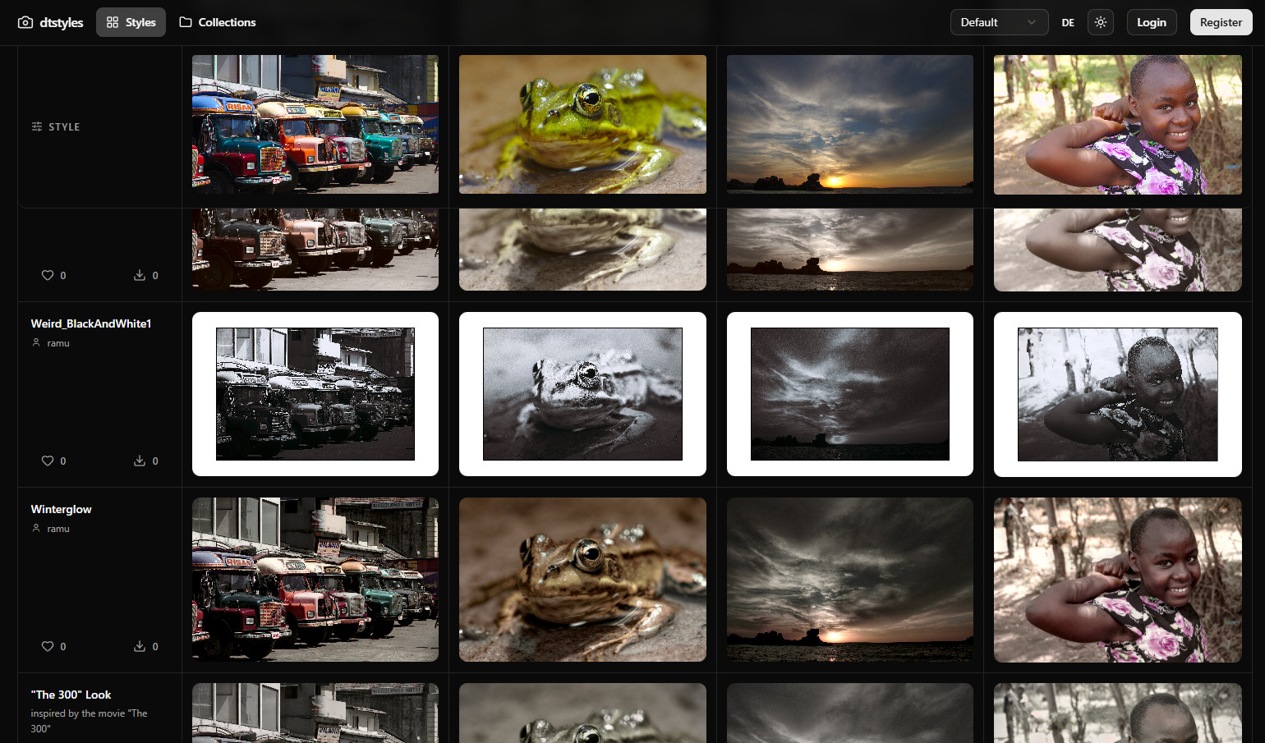Screen dimensions: 1265x743
Task: Open the Winterglow style
Action: pos(62,509)
